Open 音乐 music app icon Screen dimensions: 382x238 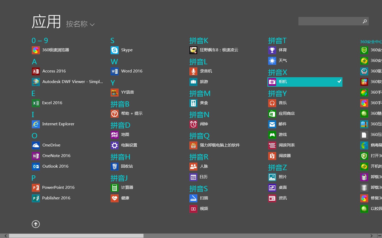pyautogui.click(x=272, y=103)
